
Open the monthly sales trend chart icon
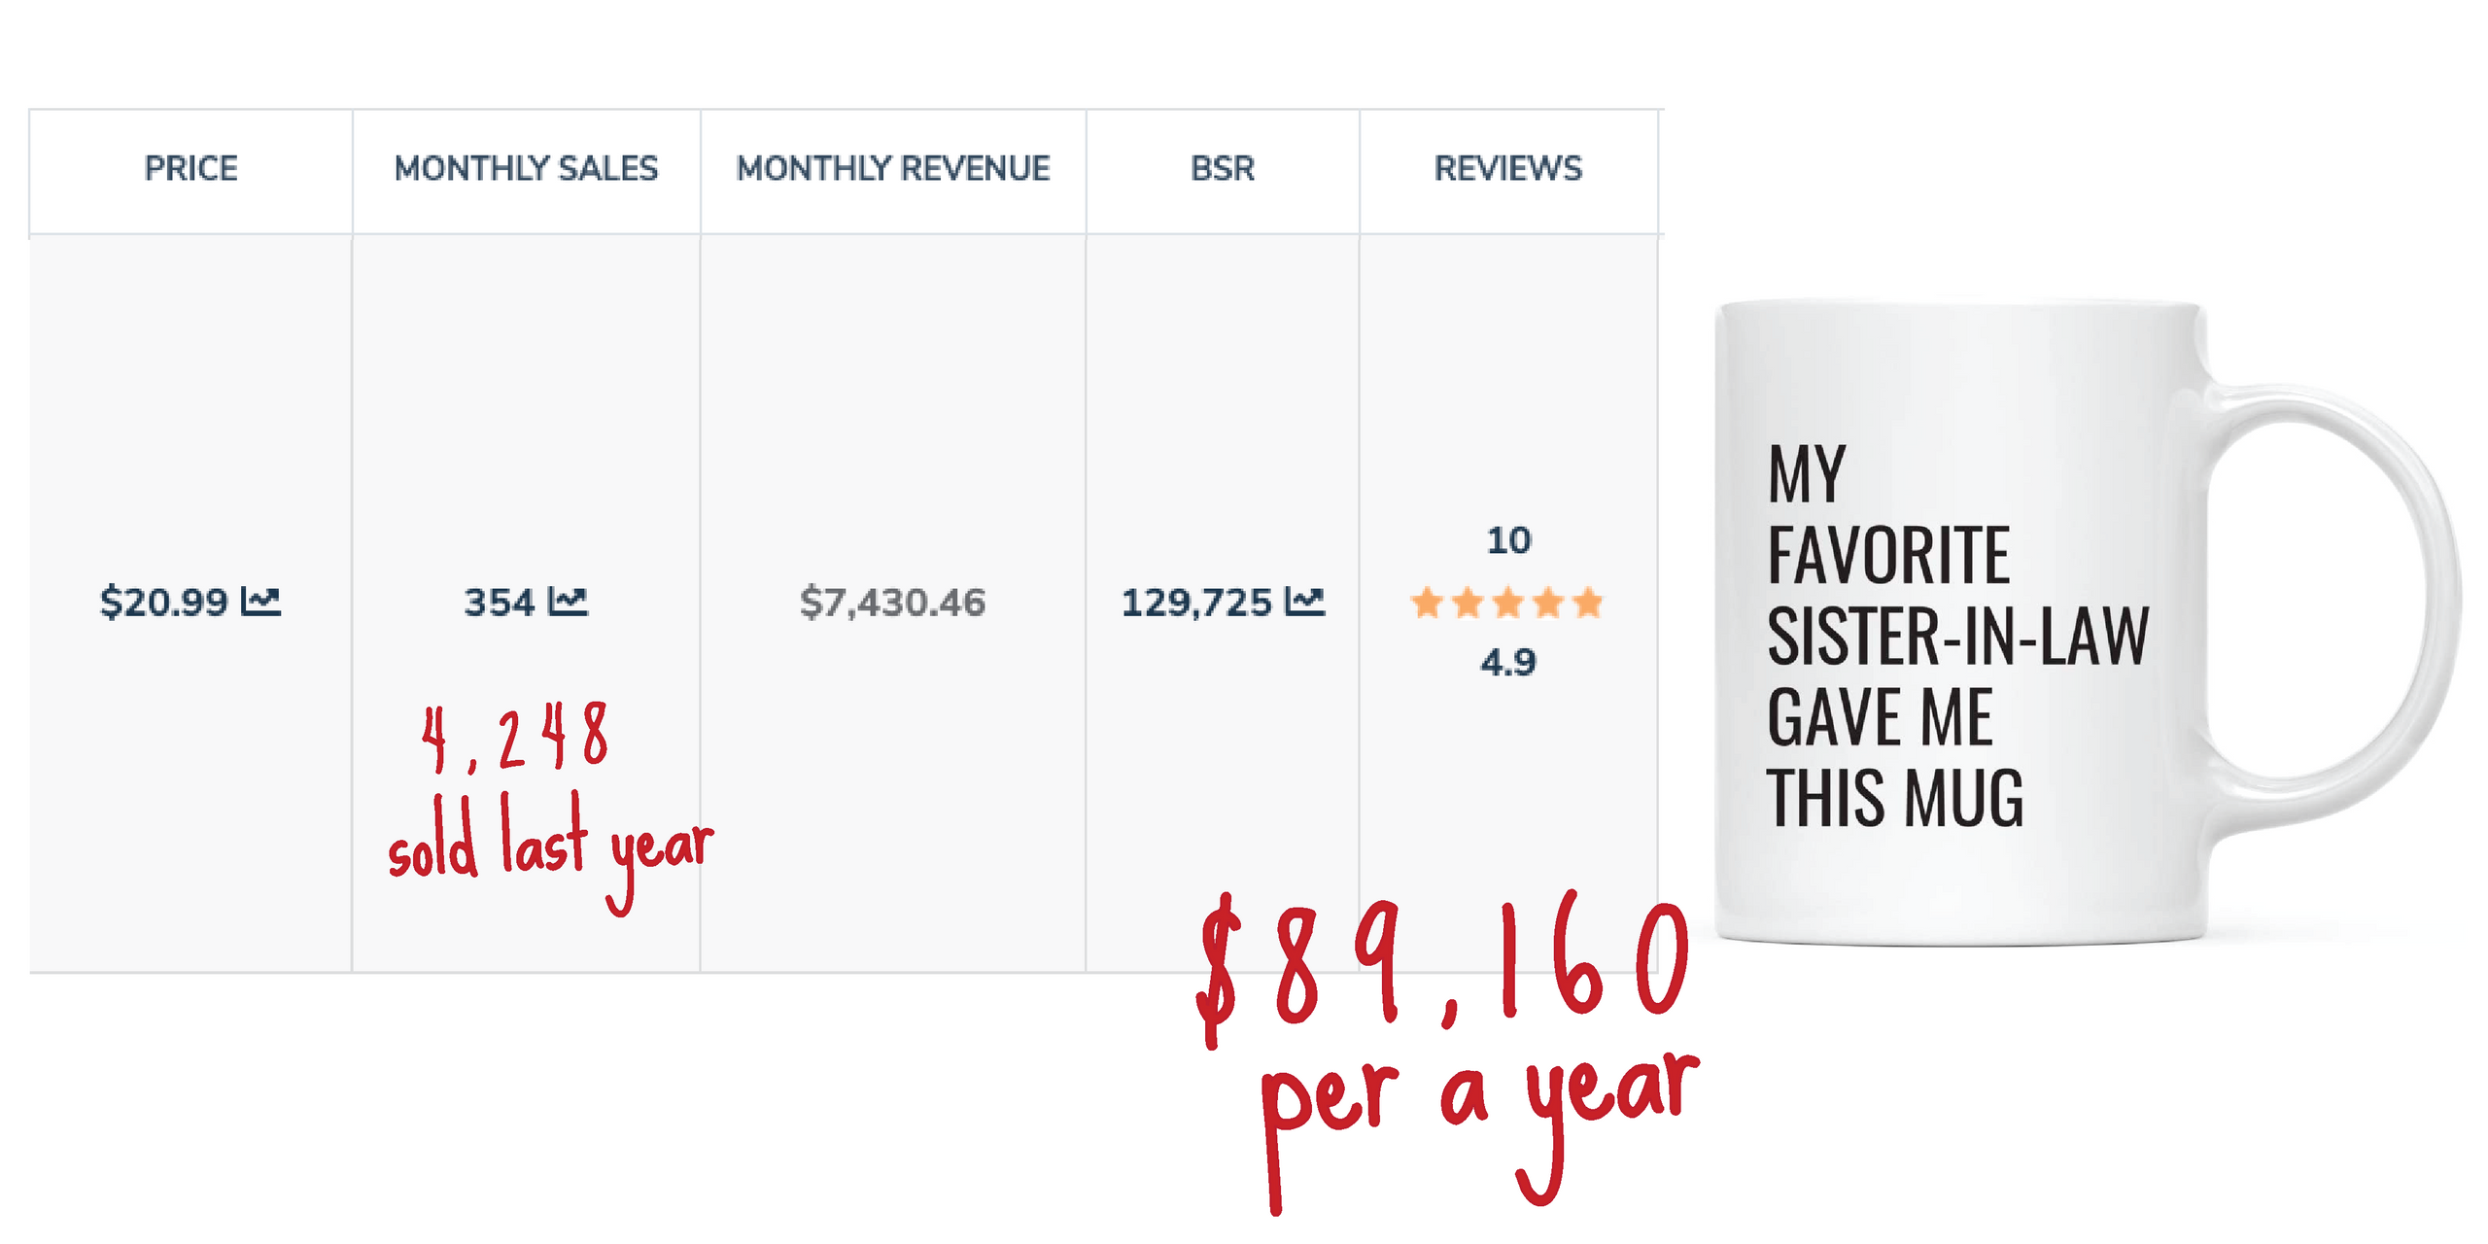coord(568,602)
